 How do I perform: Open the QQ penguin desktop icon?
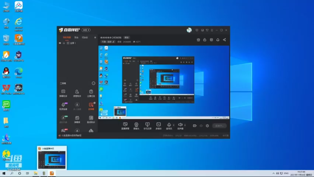(6, 73)
